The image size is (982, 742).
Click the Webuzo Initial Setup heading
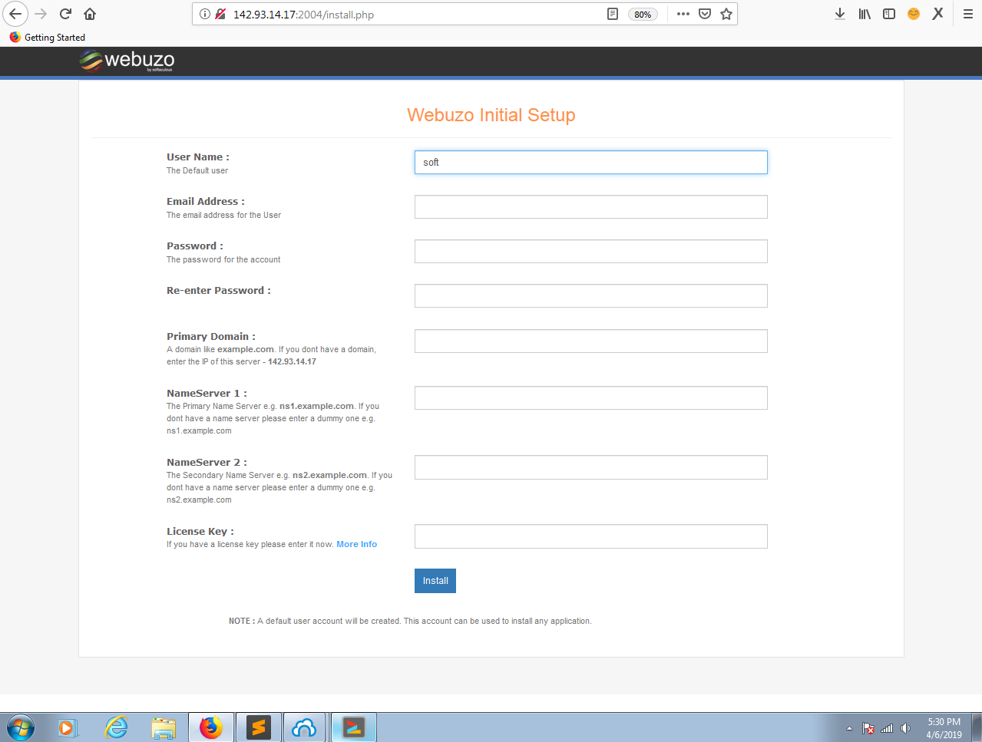pos(491,115)
